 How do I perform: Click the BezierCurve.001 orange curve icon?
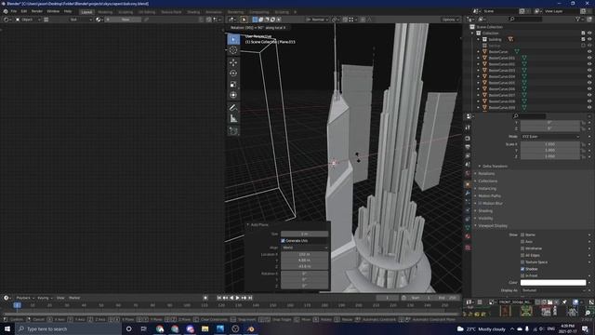[x=484, y=58]
